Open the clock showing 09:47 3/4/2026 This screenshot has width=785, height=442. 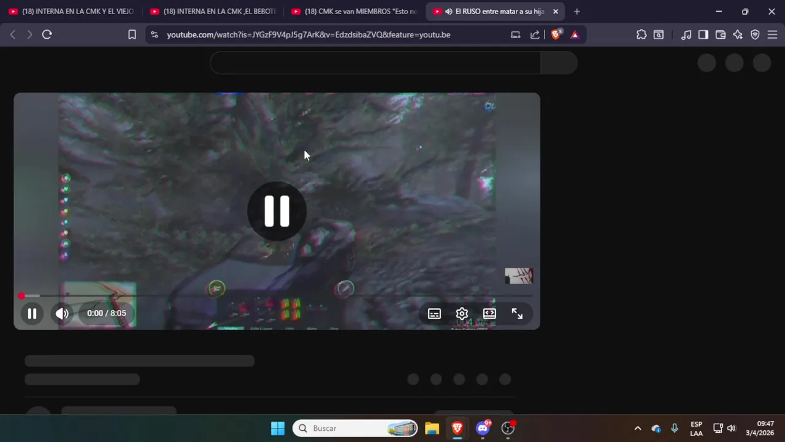pos(760,428)
